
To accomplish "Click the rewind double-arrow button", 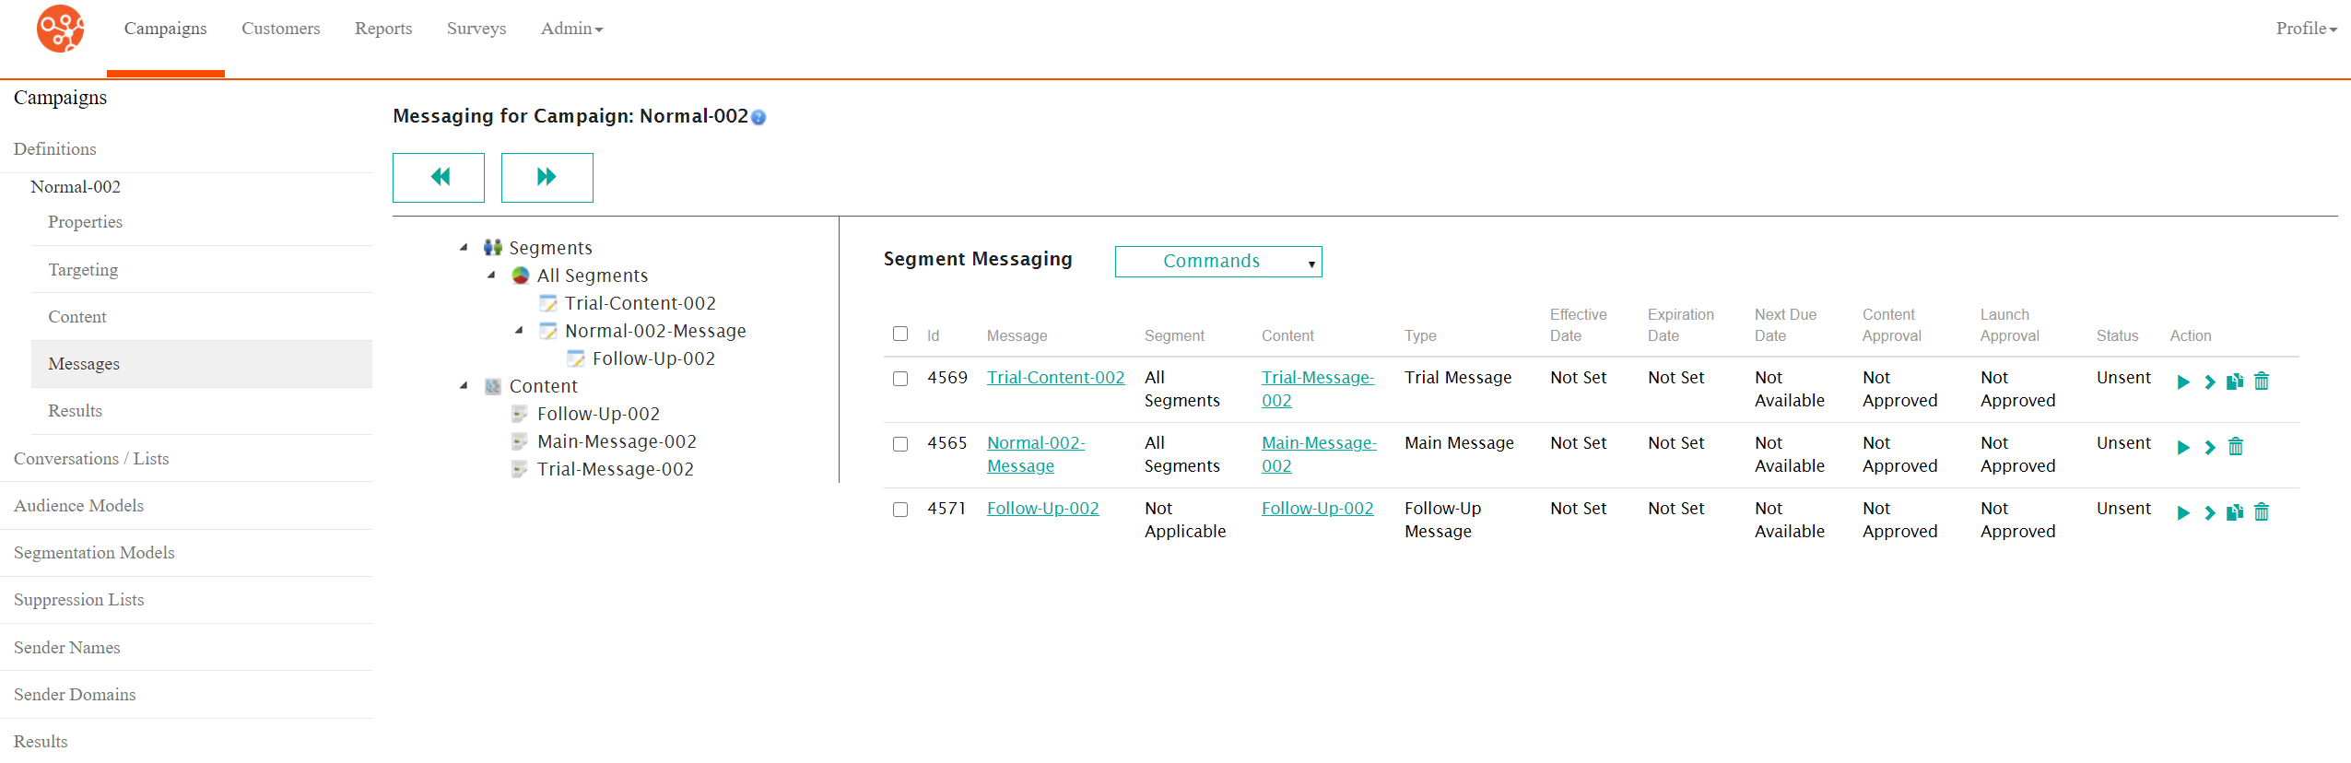I will [439, 177].
